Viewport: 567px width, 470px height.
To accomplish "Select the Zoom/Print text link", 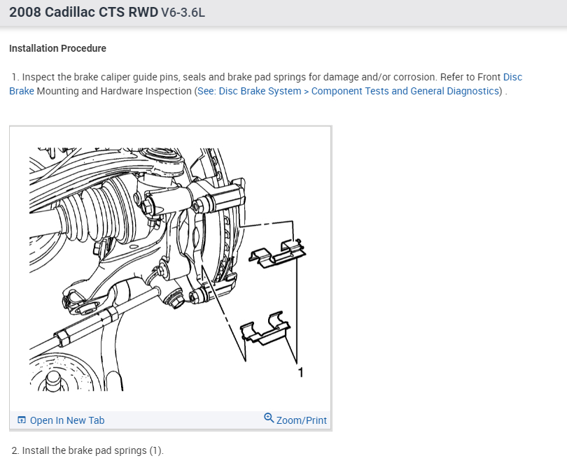I will (302, 420).
